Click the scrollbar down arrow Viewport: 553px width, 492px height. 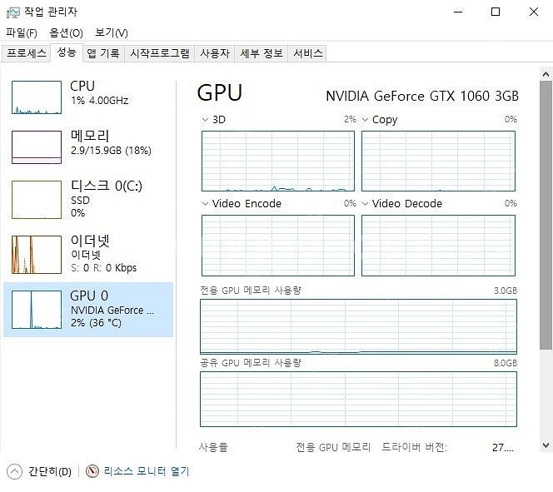(x=546, y=445)
